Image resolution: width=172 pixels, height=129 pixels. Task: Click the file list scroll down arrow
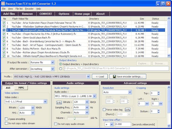click(169, 56)
